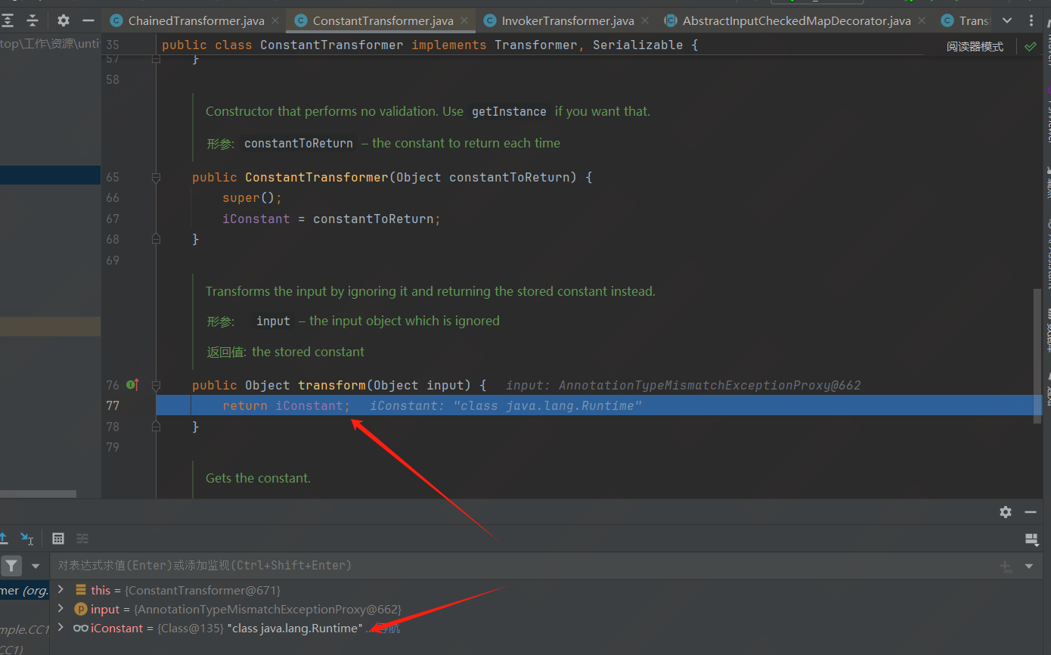This screenshot has height=655, width=1051.
Task: Open project panel settings gear
Action: (x=64, y=20)
